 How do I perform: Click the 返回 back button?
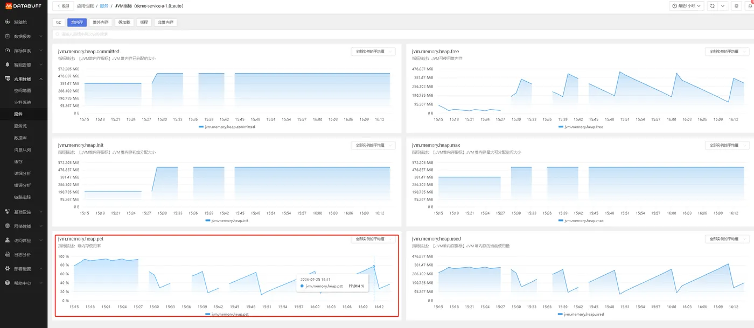click(63, 6)
